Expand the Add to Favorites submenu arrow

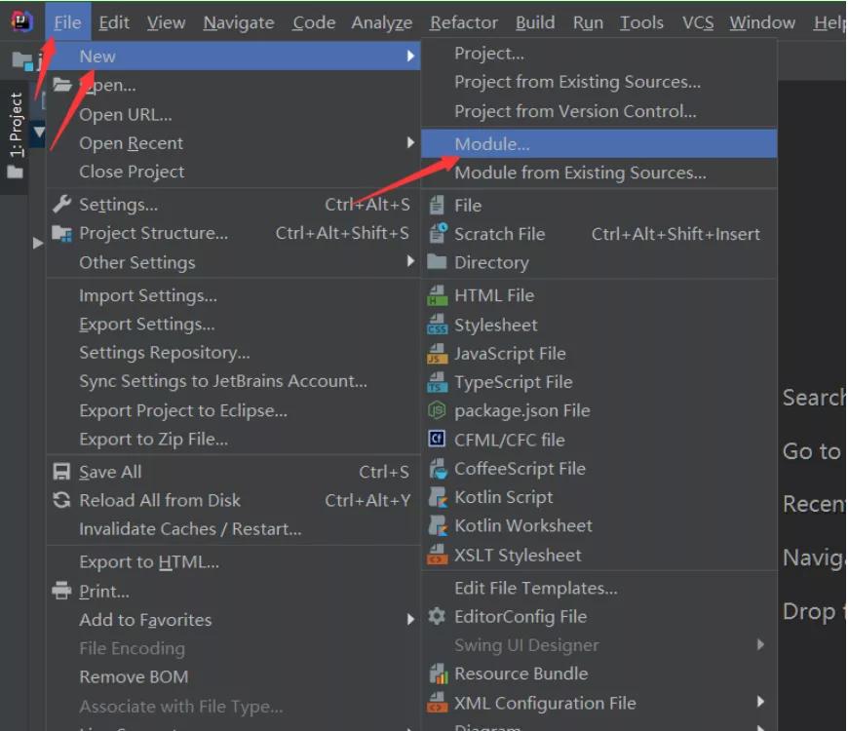pyautogui.click(x=410, y=619)
